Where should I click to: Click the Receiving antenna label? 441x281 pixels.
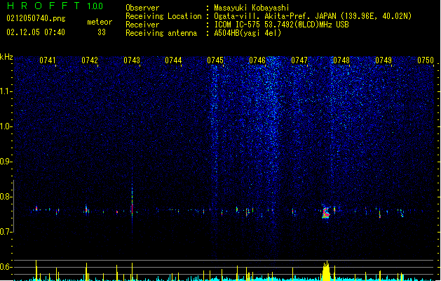(161, 33)
